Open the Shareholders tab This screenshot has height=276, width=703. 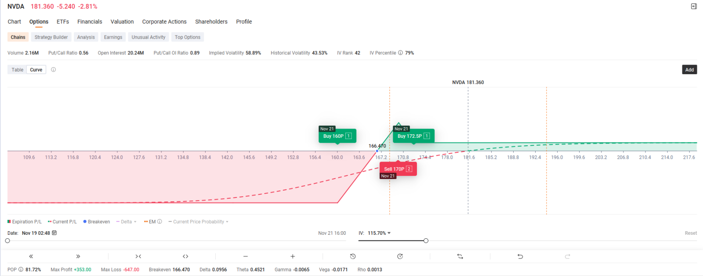[211, 22]
